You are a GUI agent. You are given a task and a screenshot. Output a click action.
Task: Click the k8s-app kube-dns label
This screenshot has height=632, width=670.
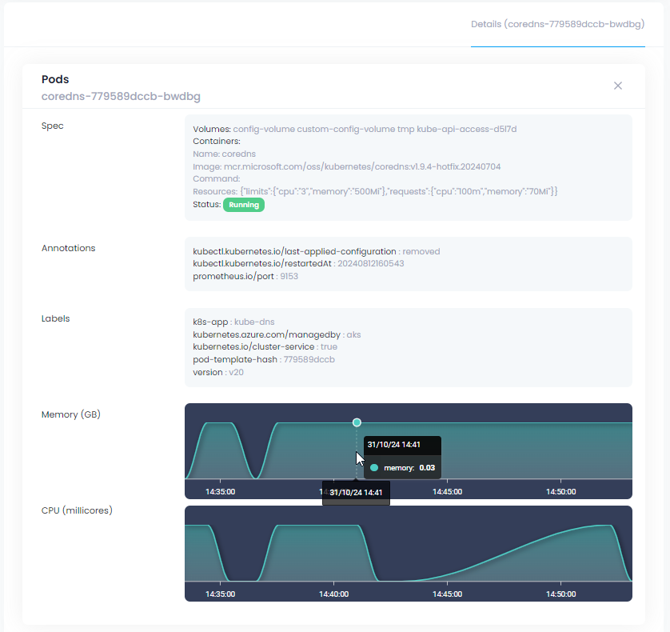point(233,322)
